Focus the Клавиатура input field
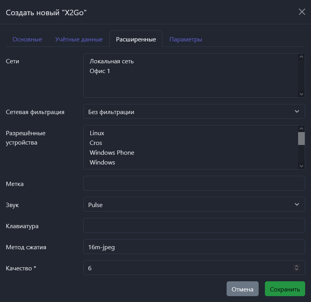The image size is (311, 302). coord(194,226)
